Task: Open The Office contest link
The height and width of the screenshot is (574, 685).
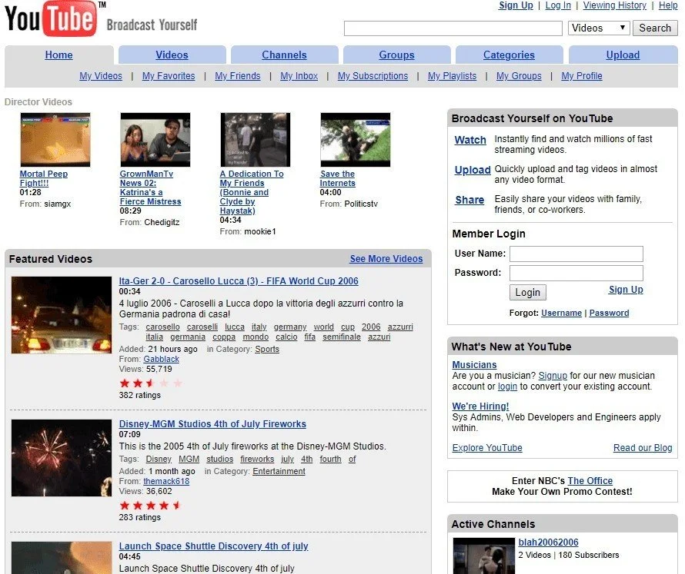Action: point(590,481)
